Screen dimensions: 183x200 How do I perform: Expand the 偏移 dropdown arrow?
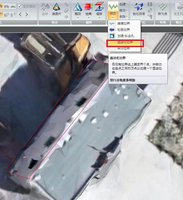click(99, 18)
